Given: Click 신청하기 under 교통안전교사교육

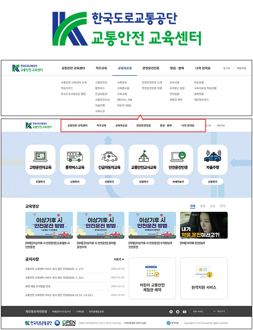Looking at the screenshot, I should click(144, 181).
